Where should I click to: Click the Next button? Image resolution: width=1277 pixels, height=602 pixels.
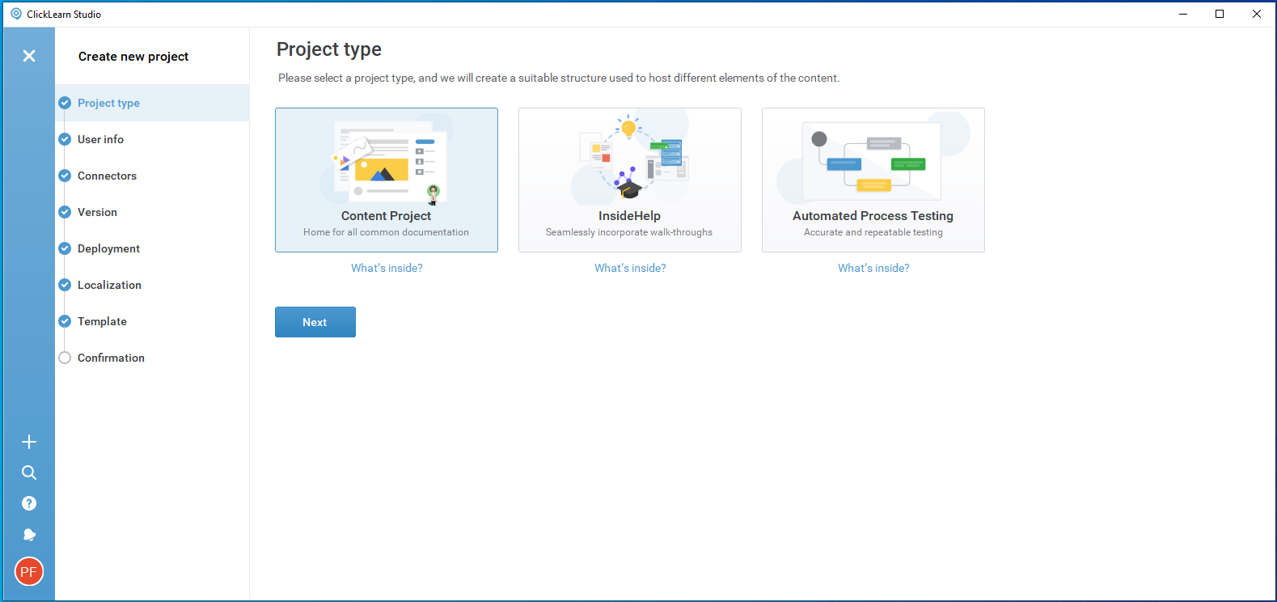315,322
